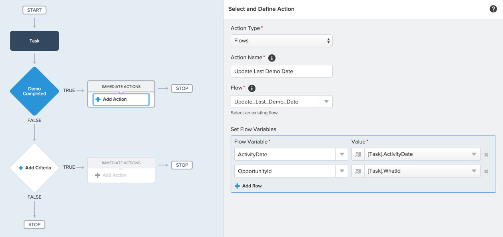Open the Help question mark icon
This screenshot has width=503, height=237.
493,8
